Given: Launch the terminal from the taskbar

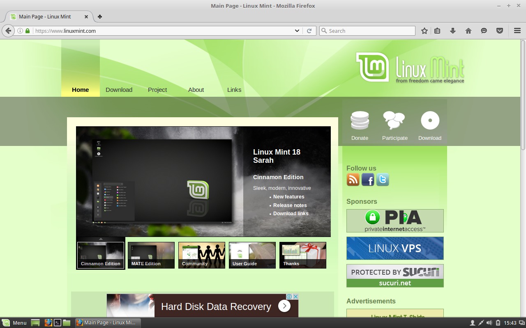Looking at the screenshot, I should (x=57, y=323).
